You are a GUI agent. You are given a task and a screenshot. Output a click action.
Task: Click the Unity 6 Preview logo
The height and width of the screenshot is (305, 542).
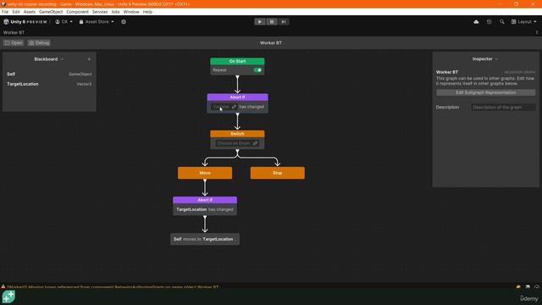coord(25,22)
